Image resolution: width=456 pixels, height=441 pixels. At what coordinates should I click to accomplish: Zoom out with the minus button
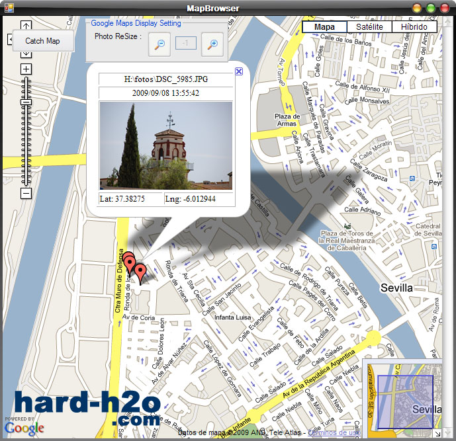pyautogui.click(x=26, y=193)
